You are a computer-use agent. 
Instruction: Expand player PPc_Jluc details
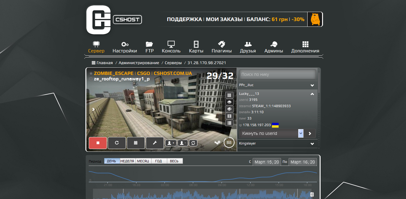coord(312,85)
